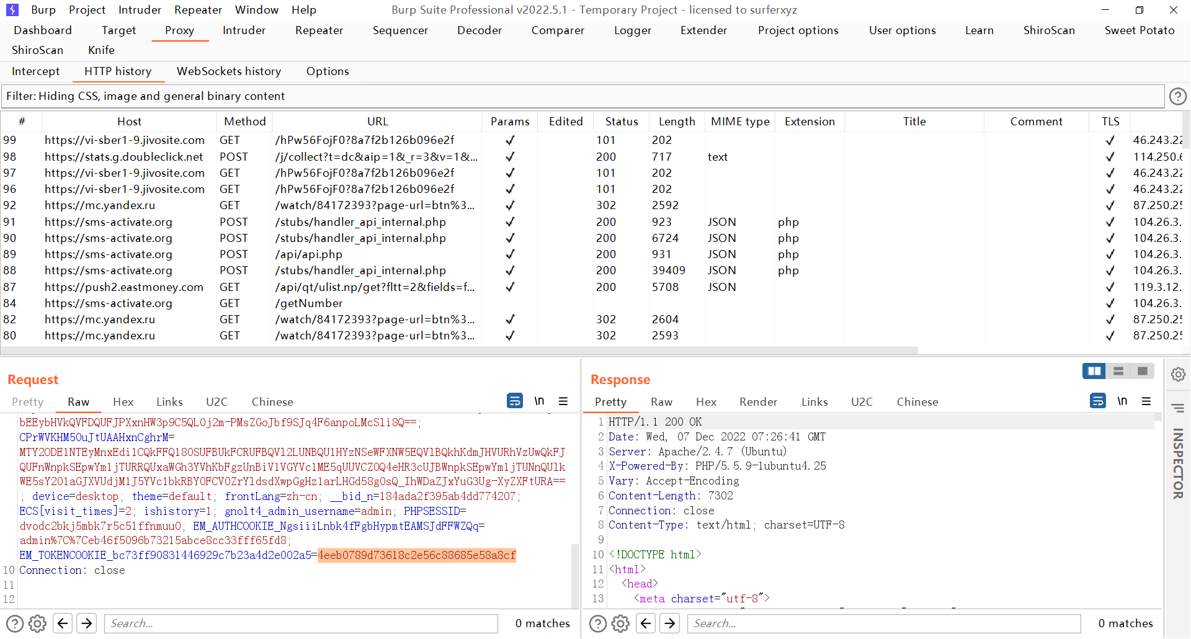Sort history by Length column

(x=677, y=122)
